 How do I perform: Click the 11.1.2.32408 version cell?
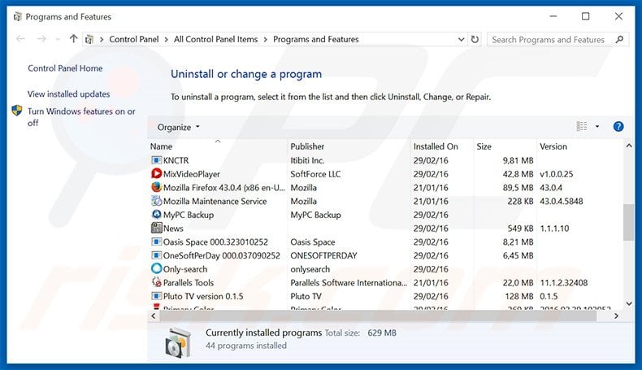tap(563, 283)
